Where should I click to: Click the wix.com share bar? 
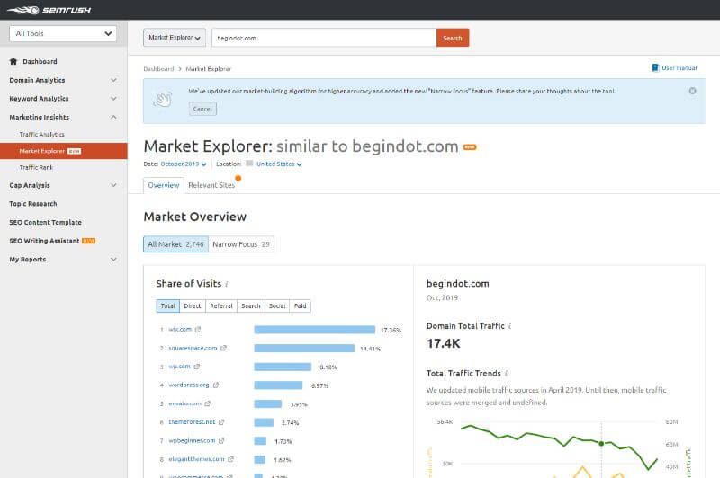point(314,330)
